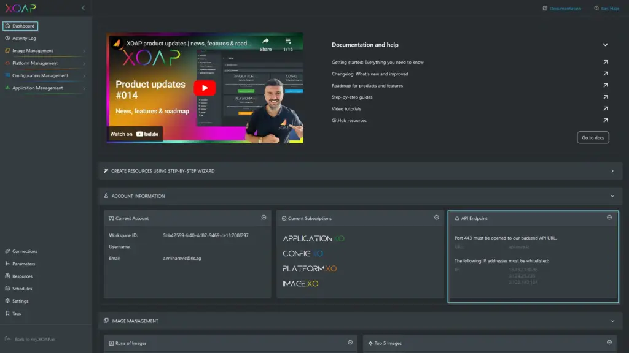Open Parameters page
The image size is (629, 353).
click(23, 264)
